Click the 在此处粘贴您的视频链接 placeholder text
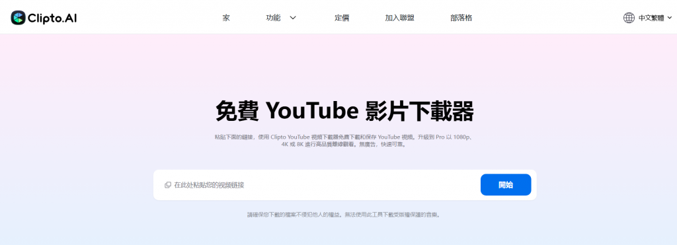Viewport: 677px width, 245px height. click(209, 185)
